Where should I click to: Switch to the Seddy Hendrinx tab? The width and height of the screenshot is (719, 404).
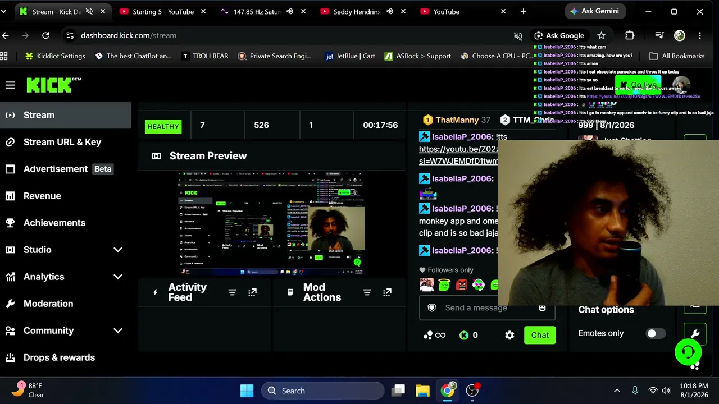pos(357,12)
